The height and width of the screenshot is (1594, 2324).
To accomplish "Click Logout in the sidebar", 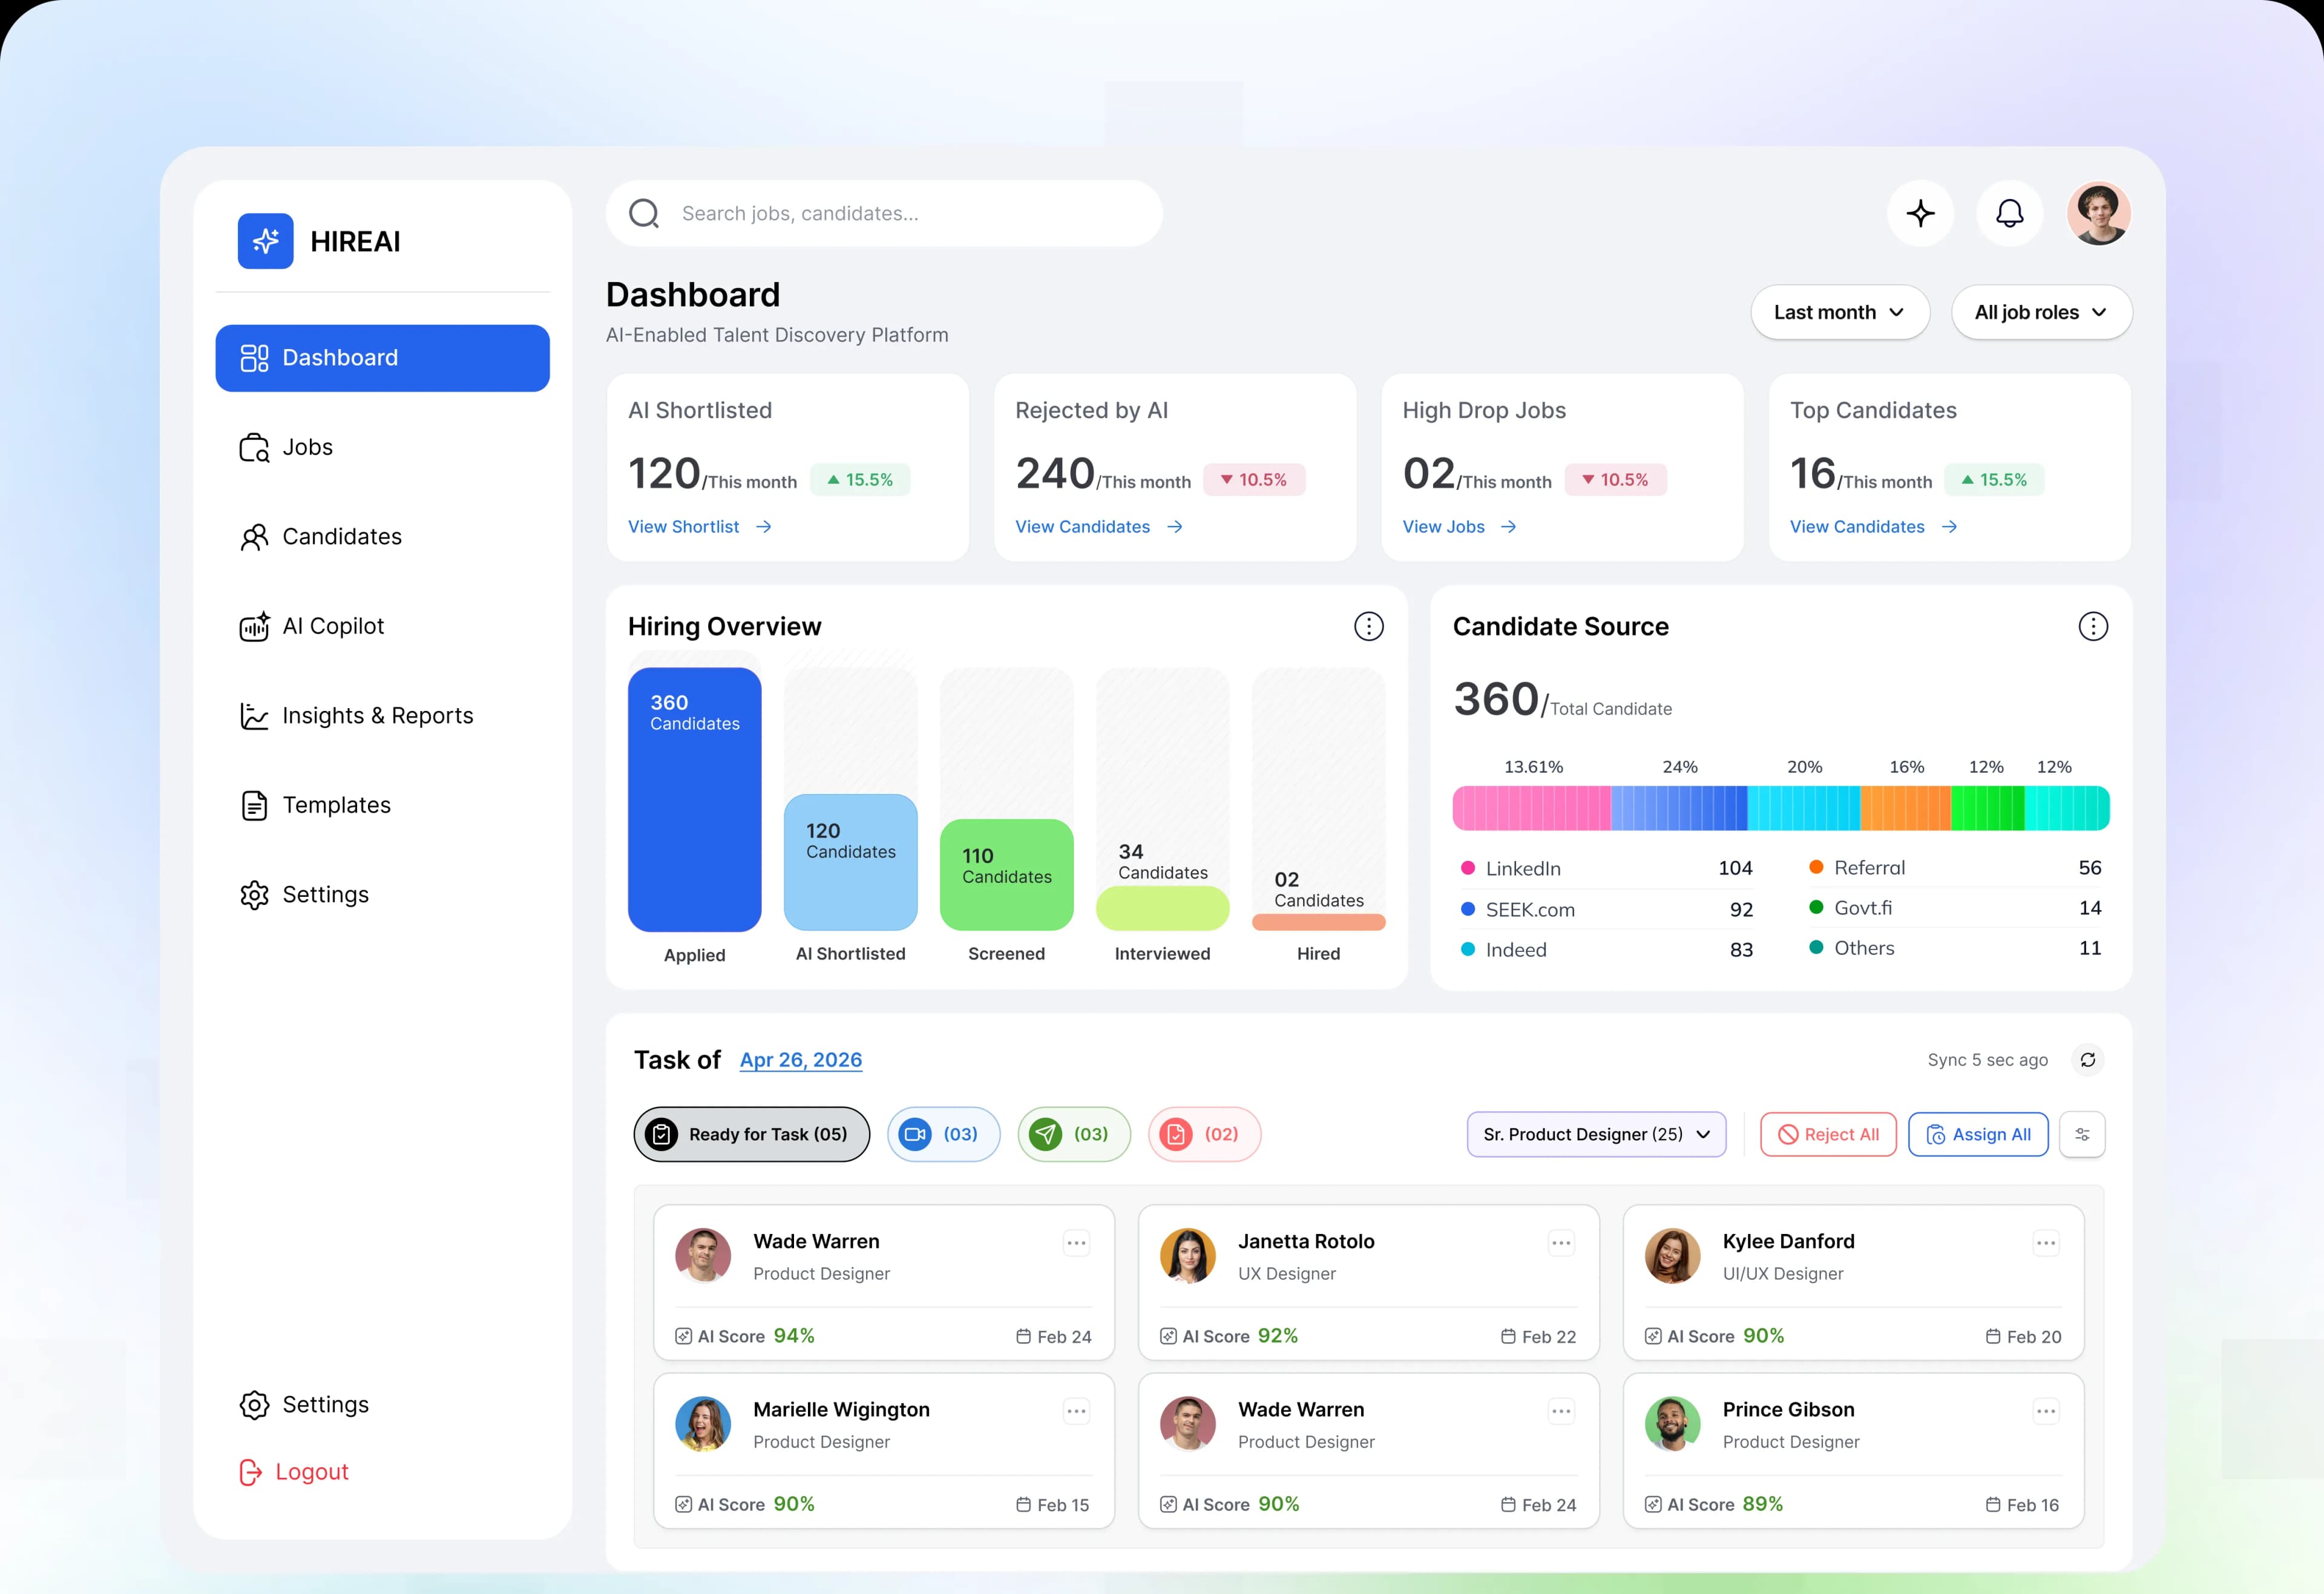I will [x=295, y=1472].
